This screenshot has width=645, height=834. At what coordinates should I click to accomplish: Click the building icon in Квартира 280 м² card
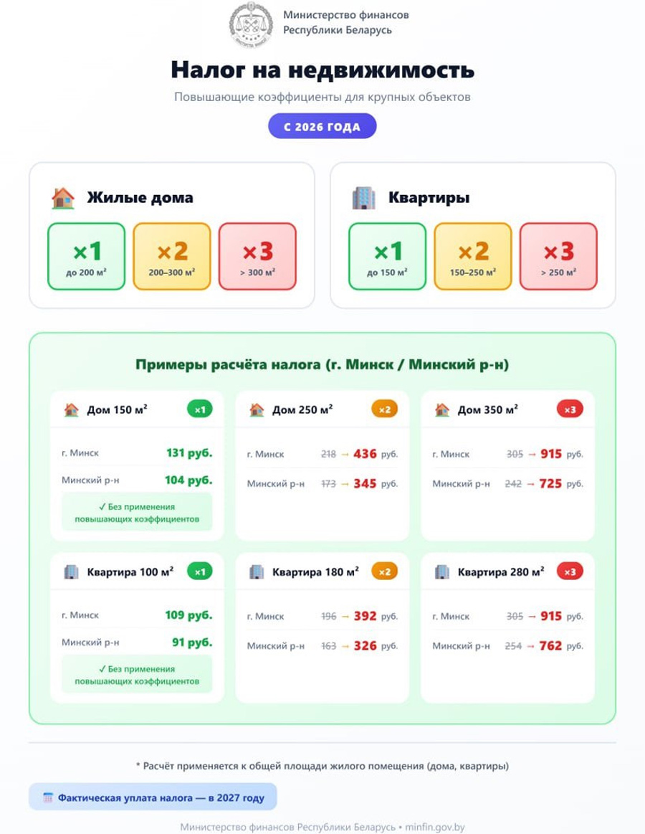(442, 572)
